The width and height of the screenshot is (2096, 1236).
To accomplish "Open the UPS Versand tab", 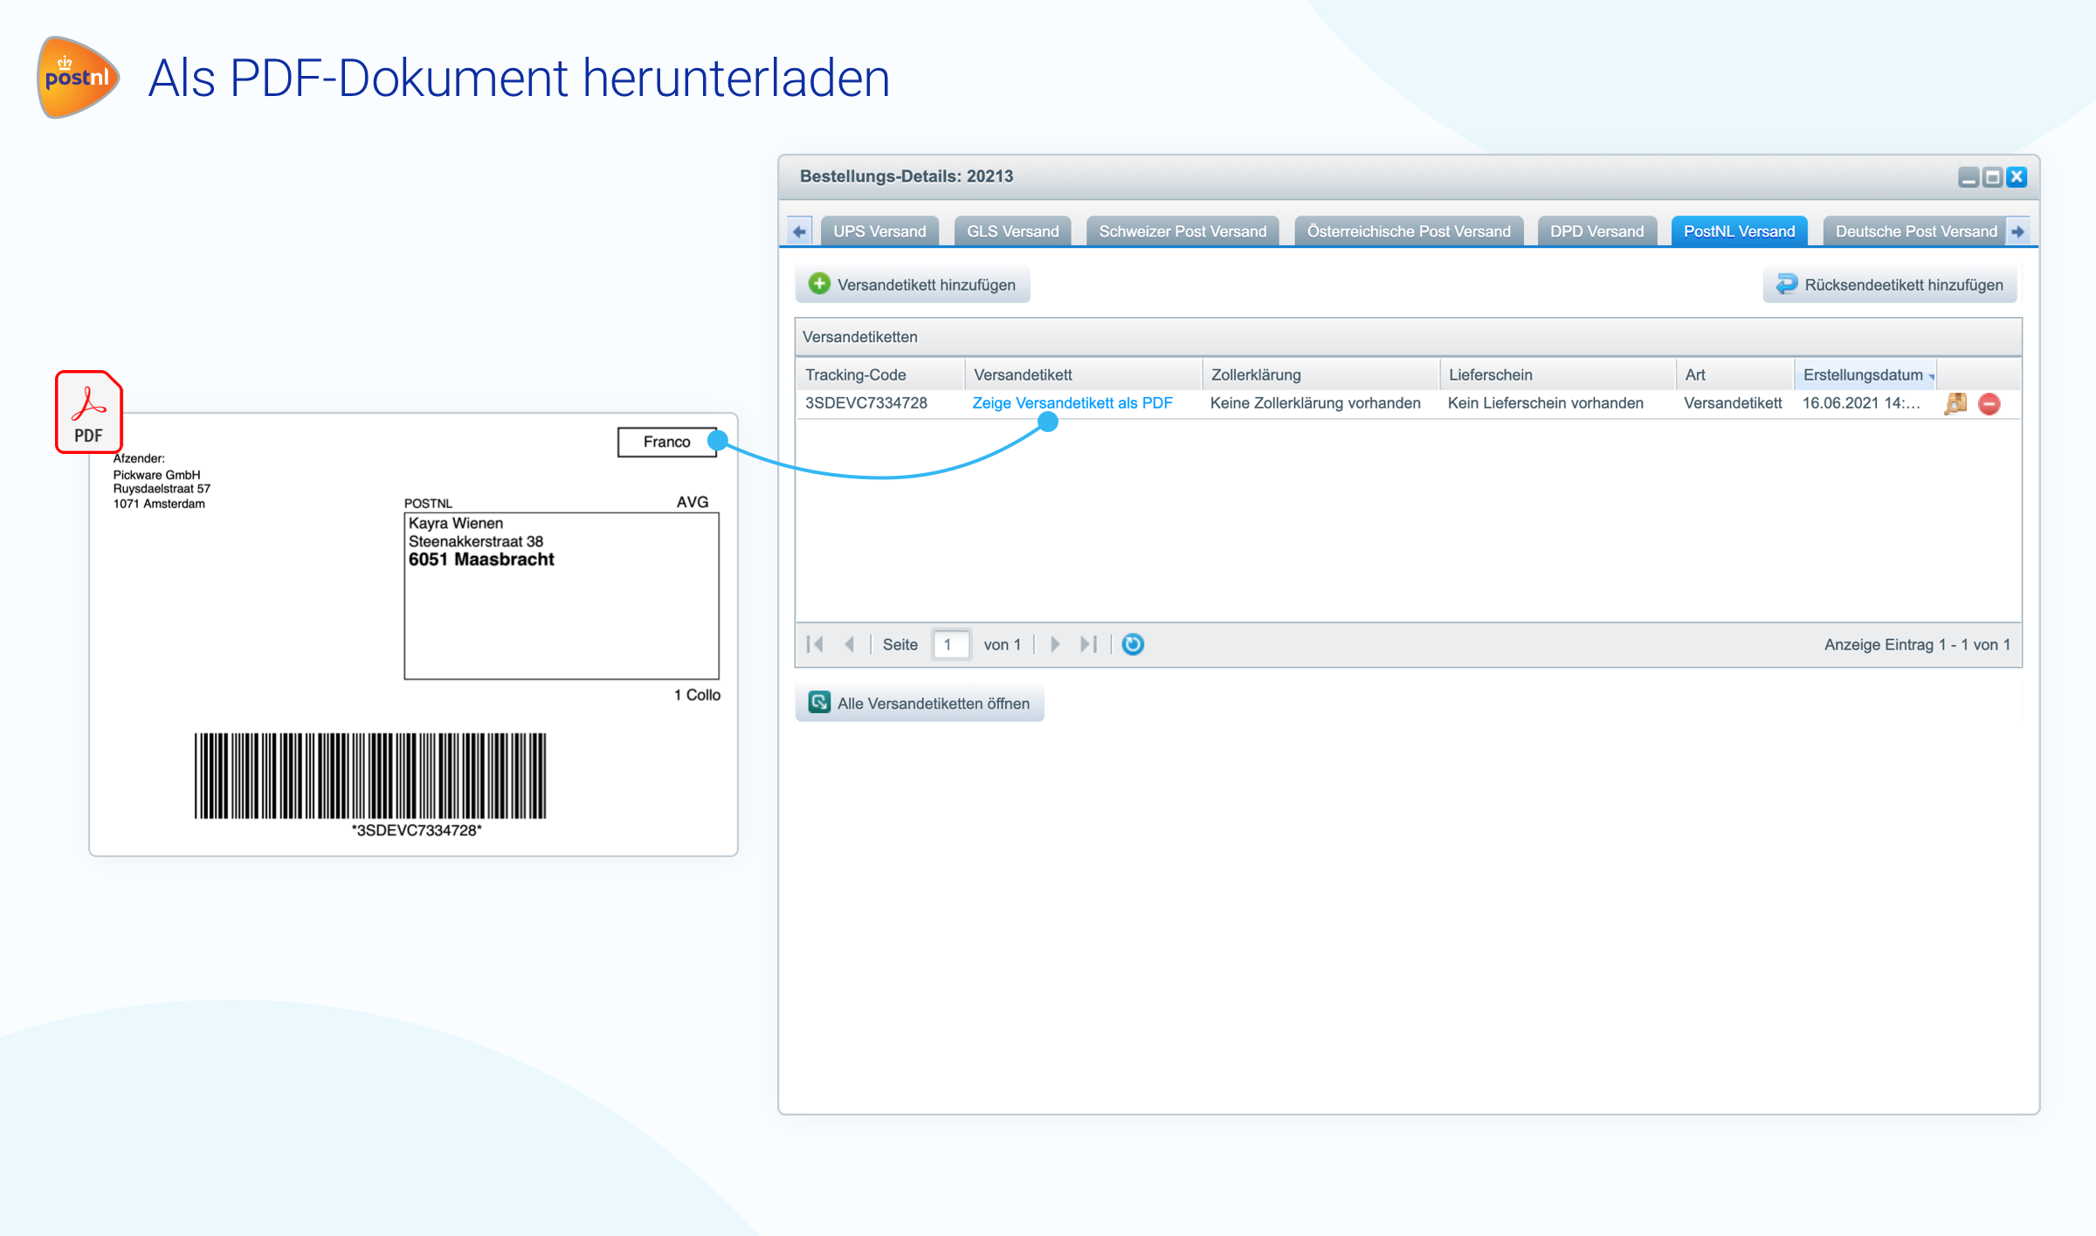I will tap(879, 231).
